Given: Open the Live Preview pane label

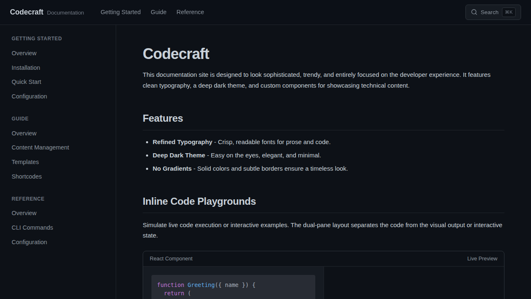Looking at the screenshot, I should click(x=482, y=258).
